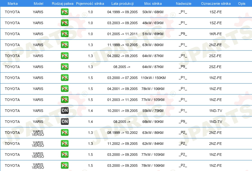Screen dimensions: 252x171
Task: Click the 66kW / 90KM power value
Action: click(x=153, y=122)
